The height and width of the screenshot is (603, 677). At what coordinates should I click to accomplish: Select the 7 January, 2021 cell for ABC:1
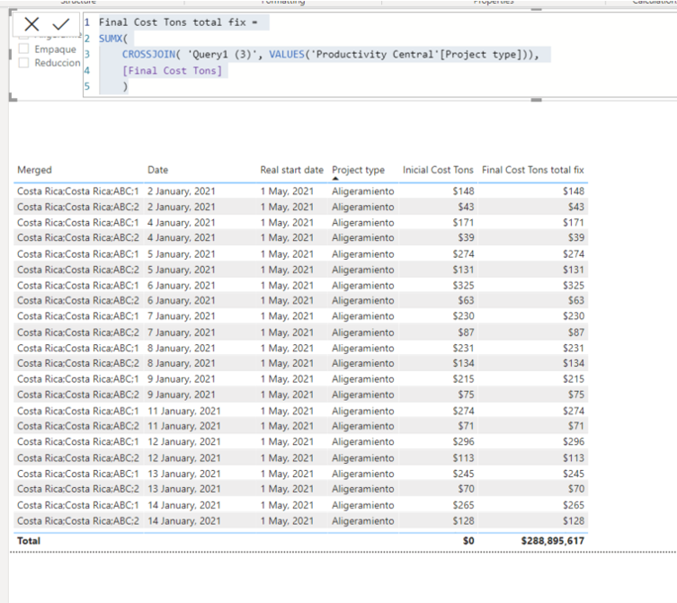click(182, 316)
